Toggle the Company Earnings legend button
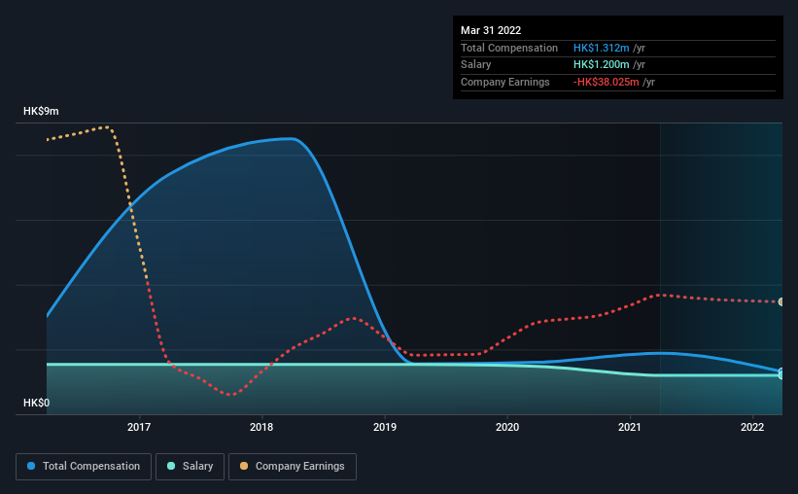Screen dimensions: 798x494 click(293, 467)
